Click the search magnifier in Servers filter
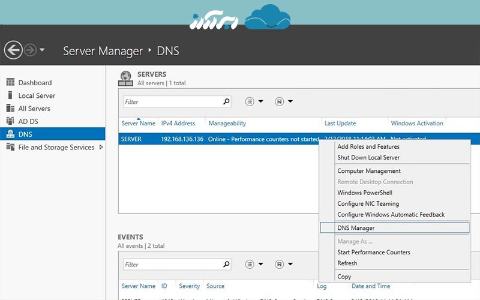Screen dimensions: 480x300 (226, 102)
